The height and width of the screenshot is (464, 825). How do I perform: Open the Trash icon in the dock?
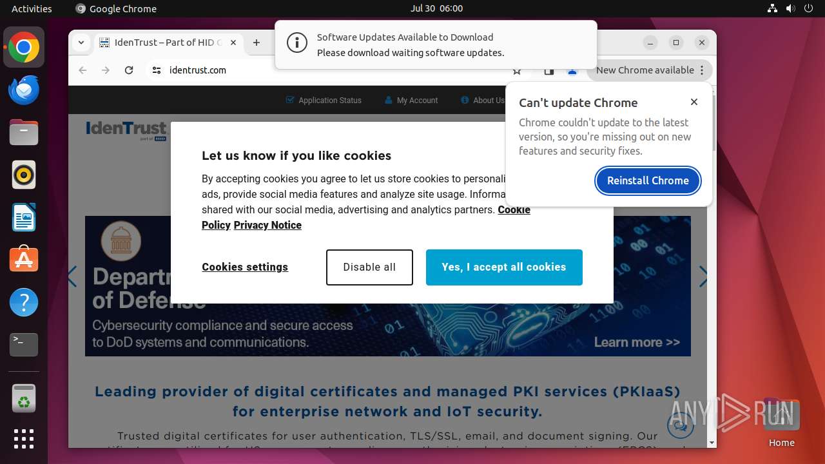pyautogui.click(x=24, y=398)
